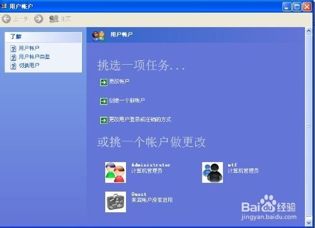Select the mtf account picture

pyautogui.click(x=212, y=172)
